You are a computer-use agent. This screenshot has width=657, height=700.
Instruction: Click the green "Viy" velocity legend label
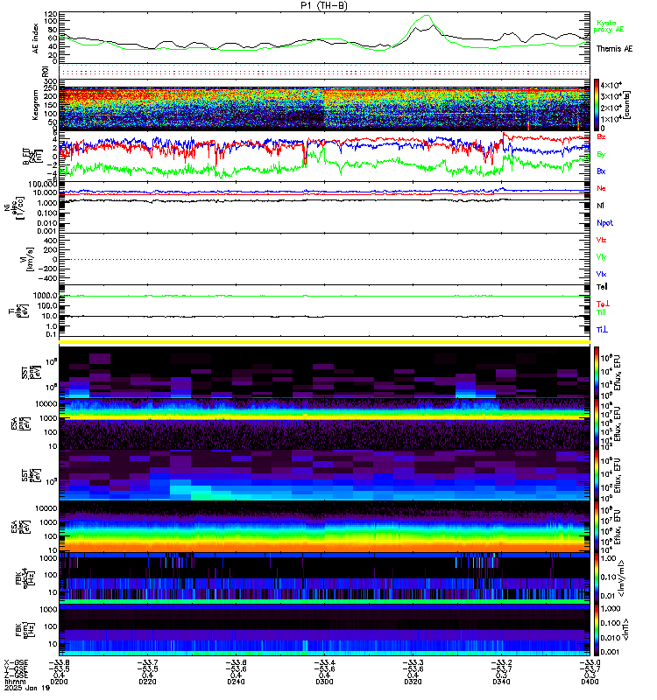601,257
